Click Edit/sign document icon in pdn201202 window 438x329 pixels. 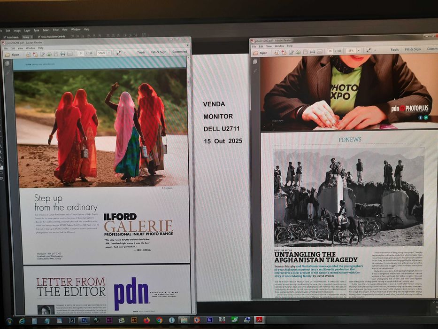click(291, 52)
